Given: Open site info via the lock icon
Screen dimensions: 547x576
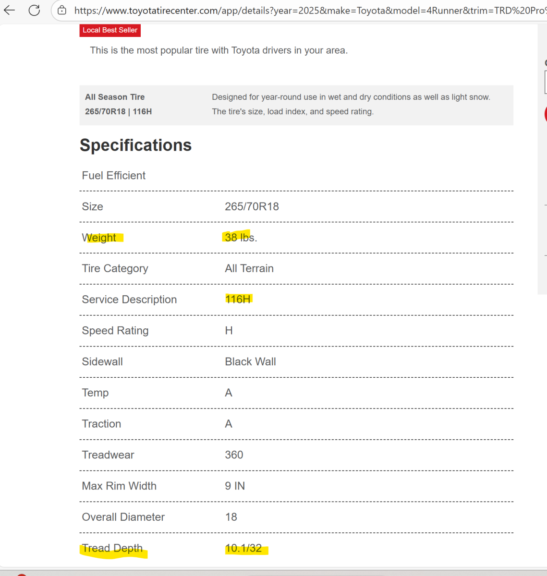Looking at the screenshot, I should pyautogui.click(x=62, y=10).
